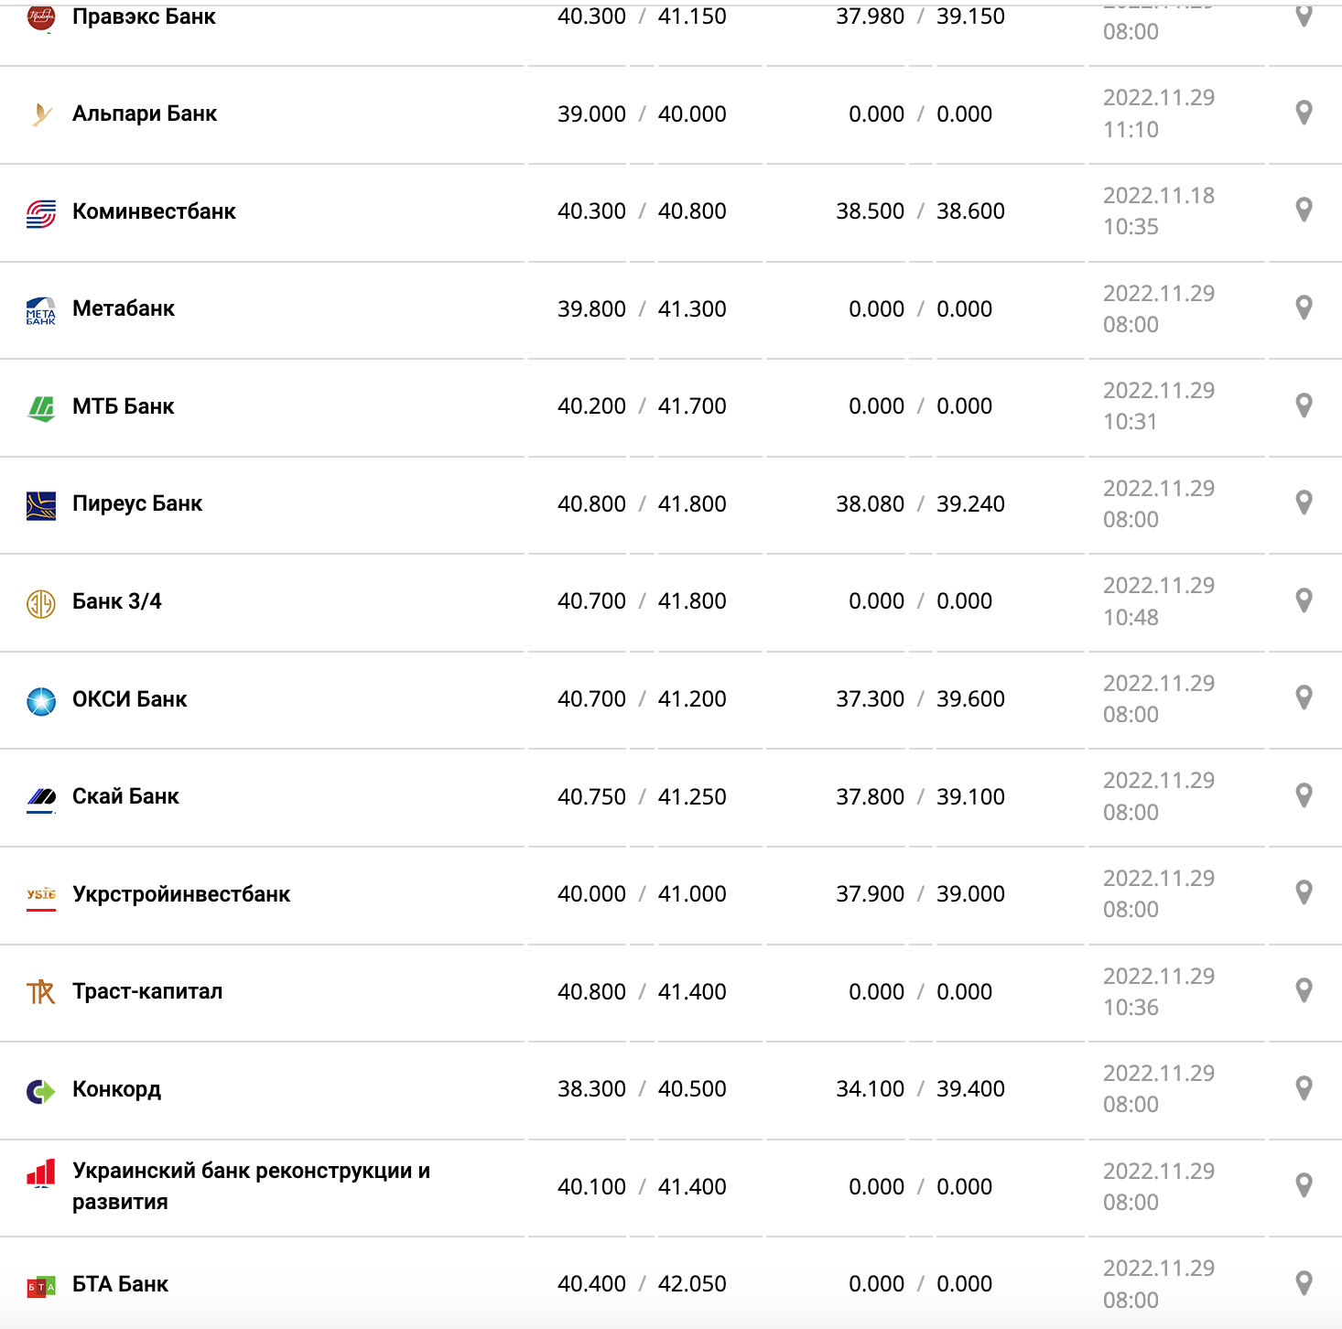
Task: Open the Альпари Банк page
Action: click(x=145, y=113)
